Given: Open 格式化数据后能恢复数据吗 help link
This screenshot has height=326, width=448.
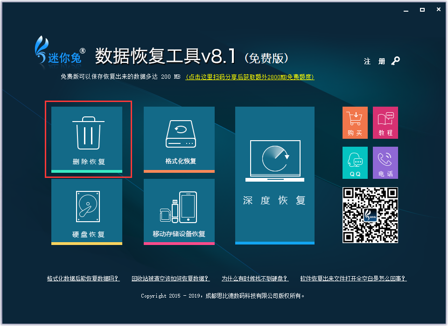Looking at the screenshot, I should point(83,278).
